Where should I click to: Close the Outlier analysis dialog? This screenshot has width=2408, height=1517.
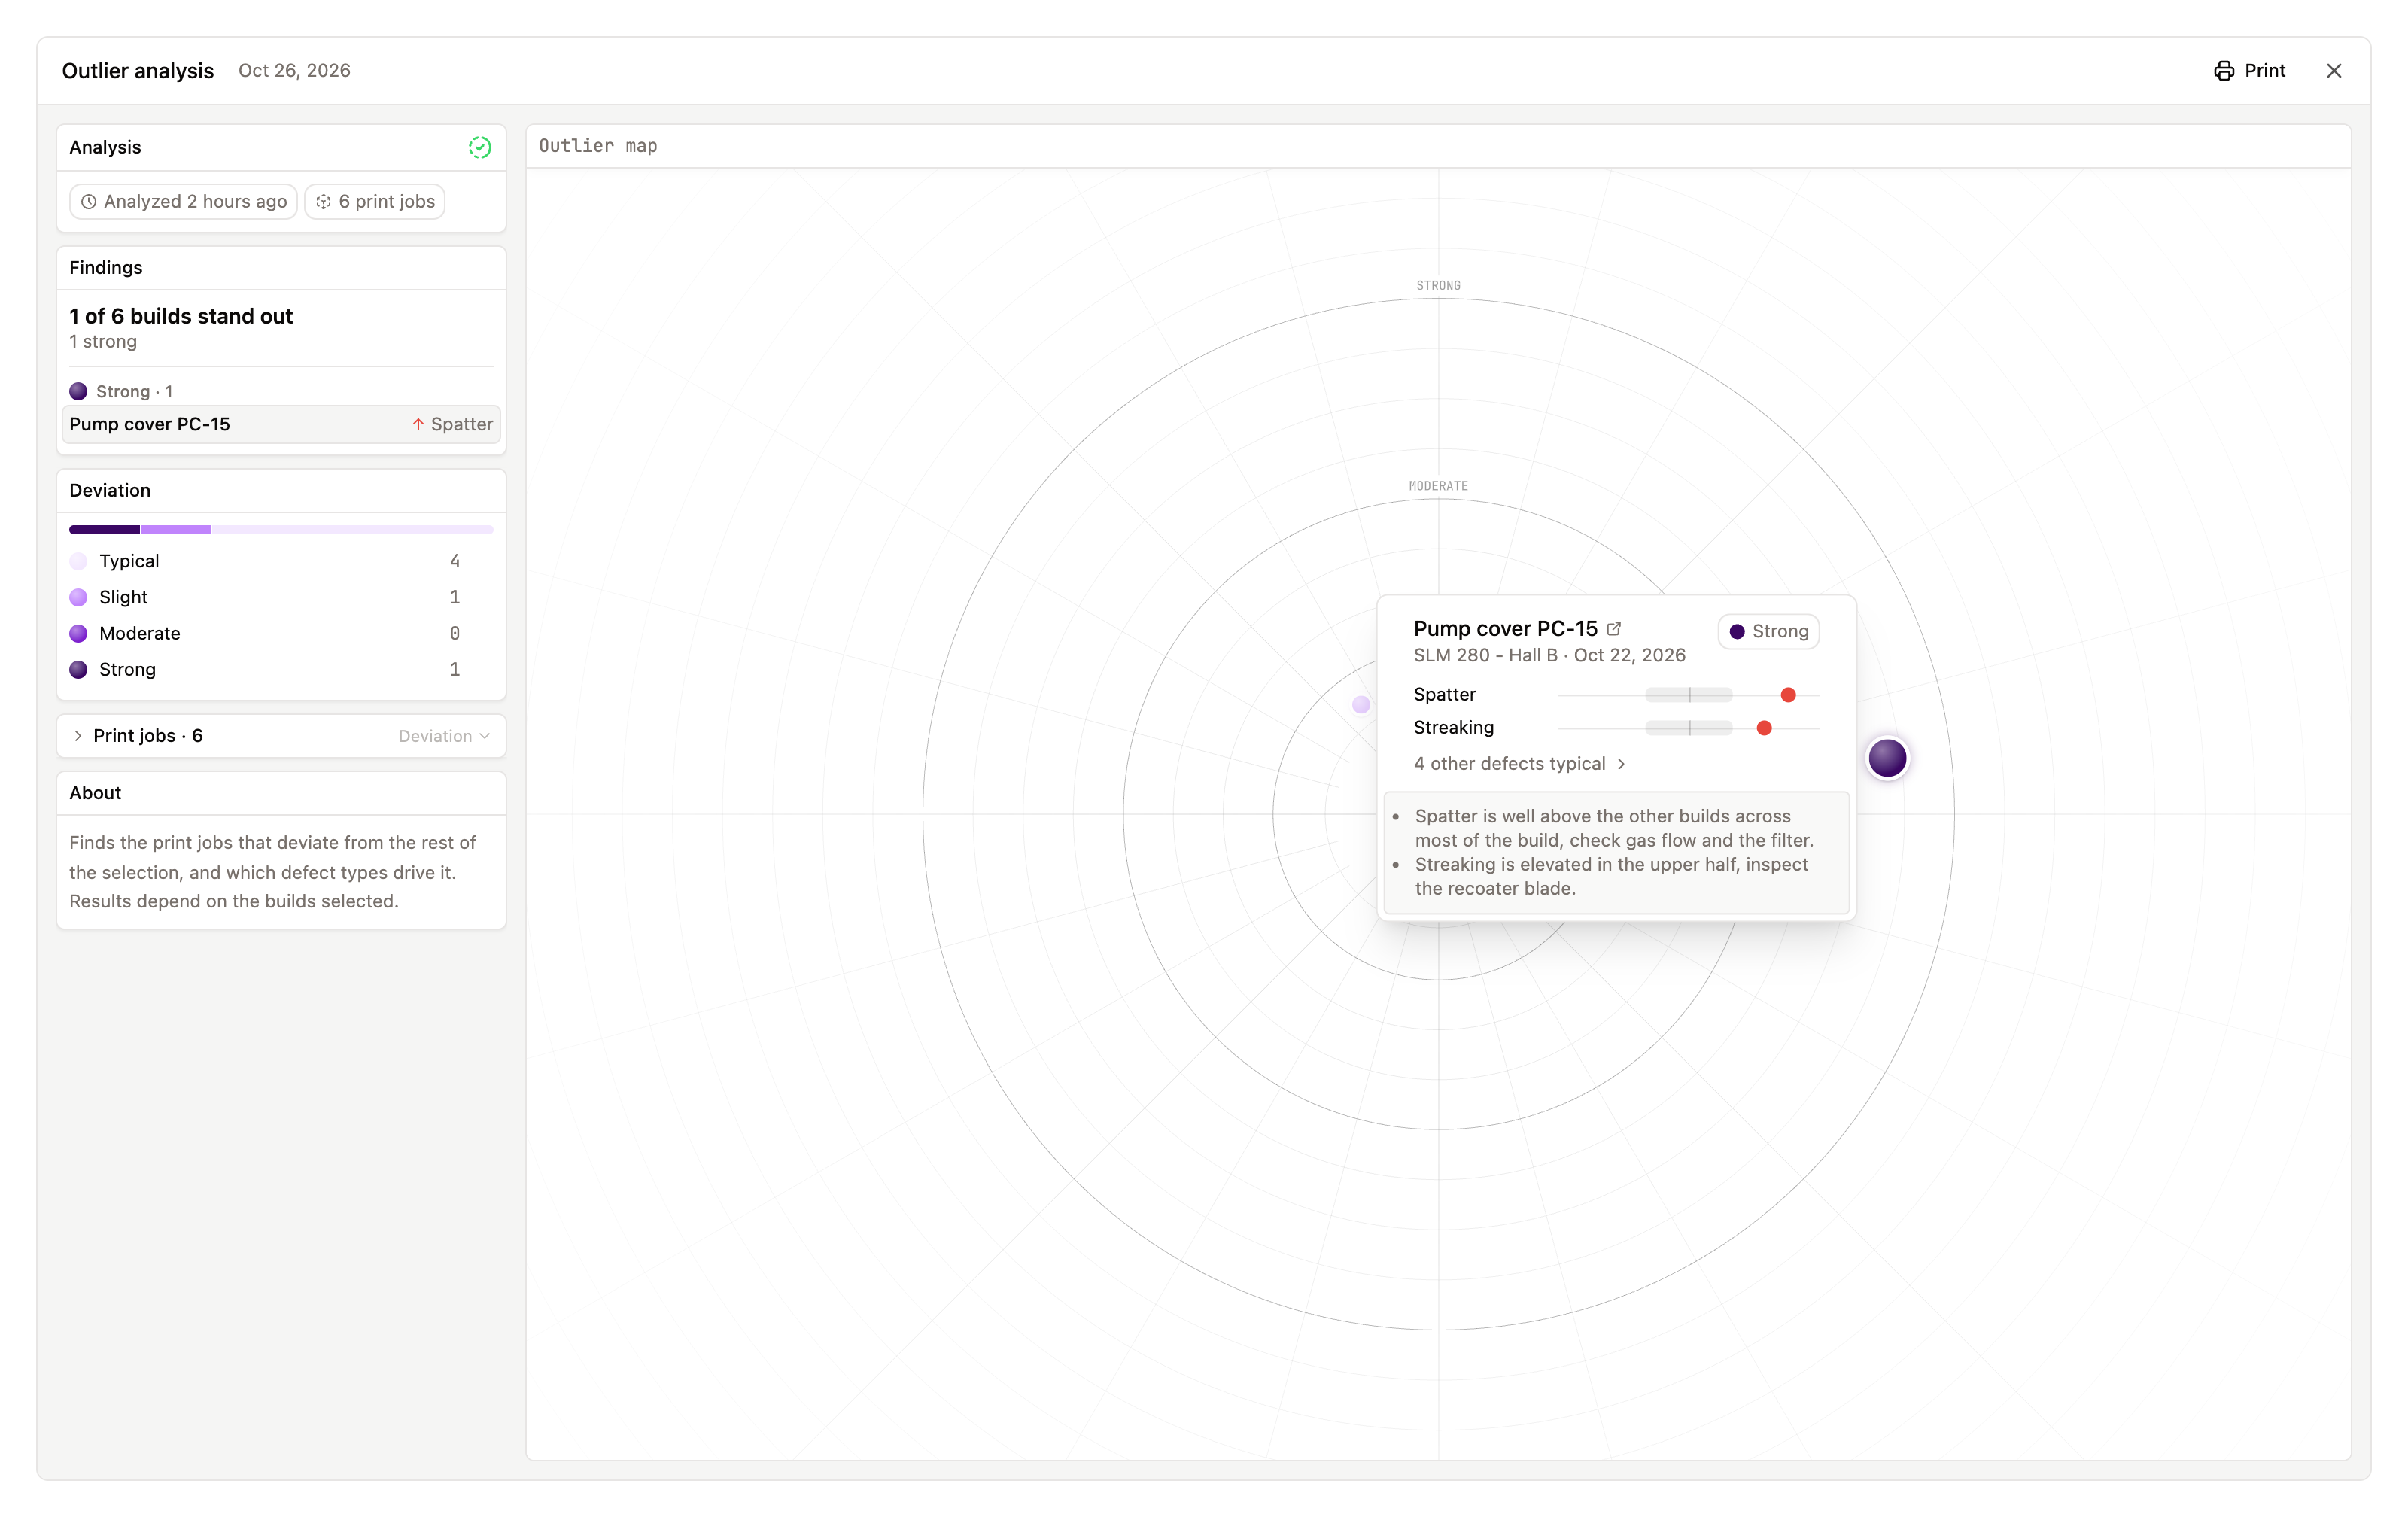pos(2333,71)
